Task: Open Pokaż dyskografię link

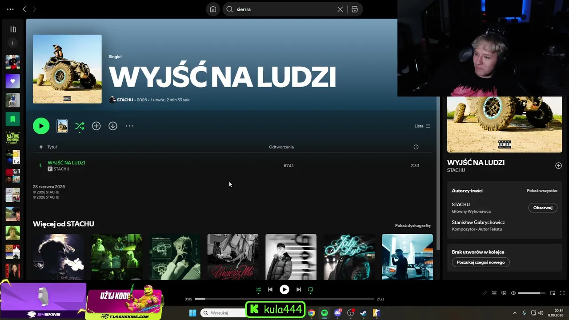Action: (x=413, y=226)
